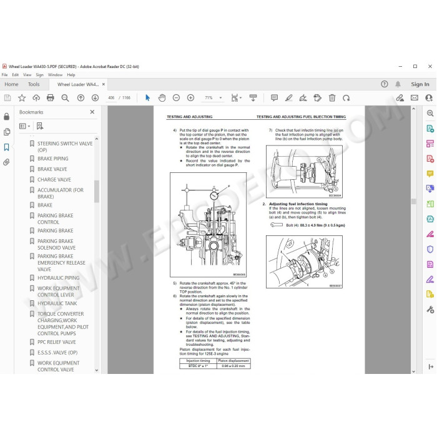437x437 pixels.
Task: Open the Help menu
Action: [x=71, y=75]
